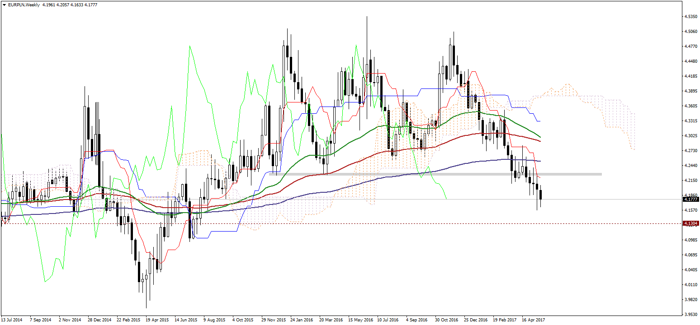The height and width of the screenshot is (325, 700).
Task: Click the 4.0985 price axis label
Action: (691, 240)
